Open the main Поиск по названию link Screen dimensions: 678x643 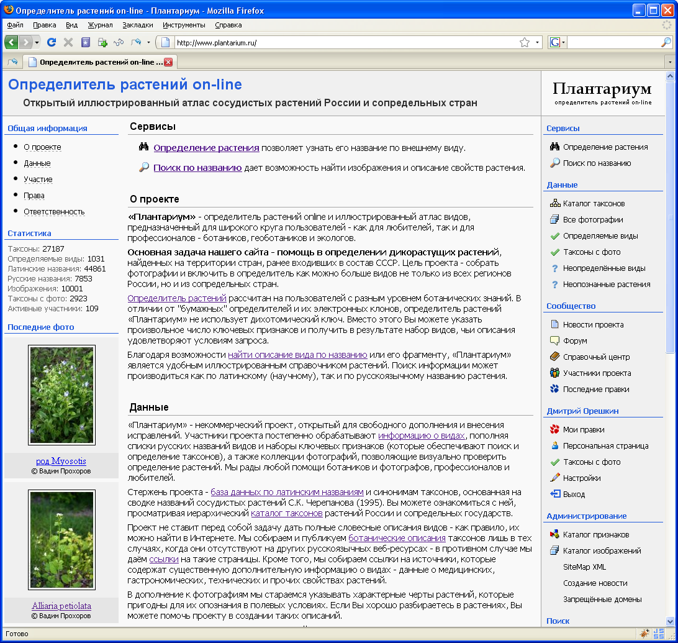197,168
